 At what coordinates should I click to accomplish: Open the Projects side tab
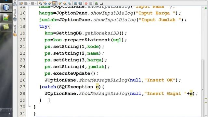(15, 30)
